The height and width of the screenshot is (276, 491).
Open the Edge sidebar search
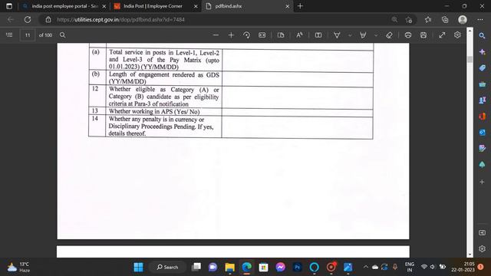coord(483,36)
